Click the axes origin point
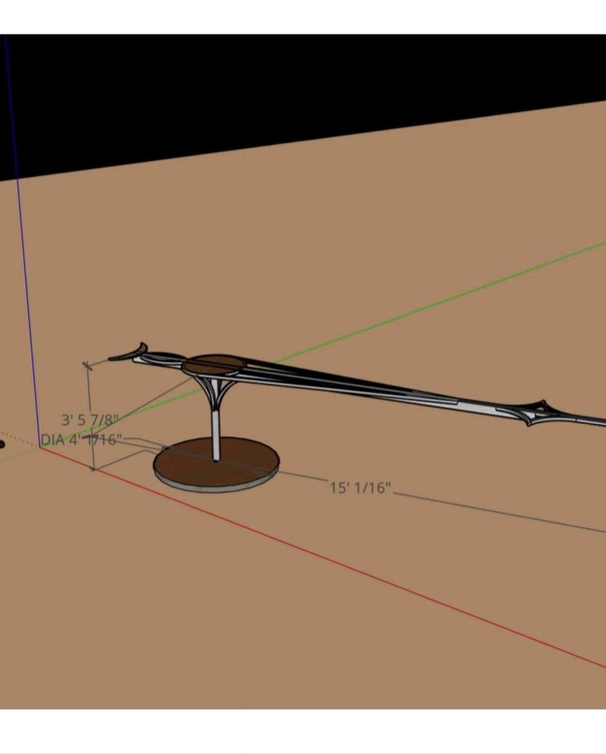The width and height of the screenshot is (606, 754). pos(40,447)
